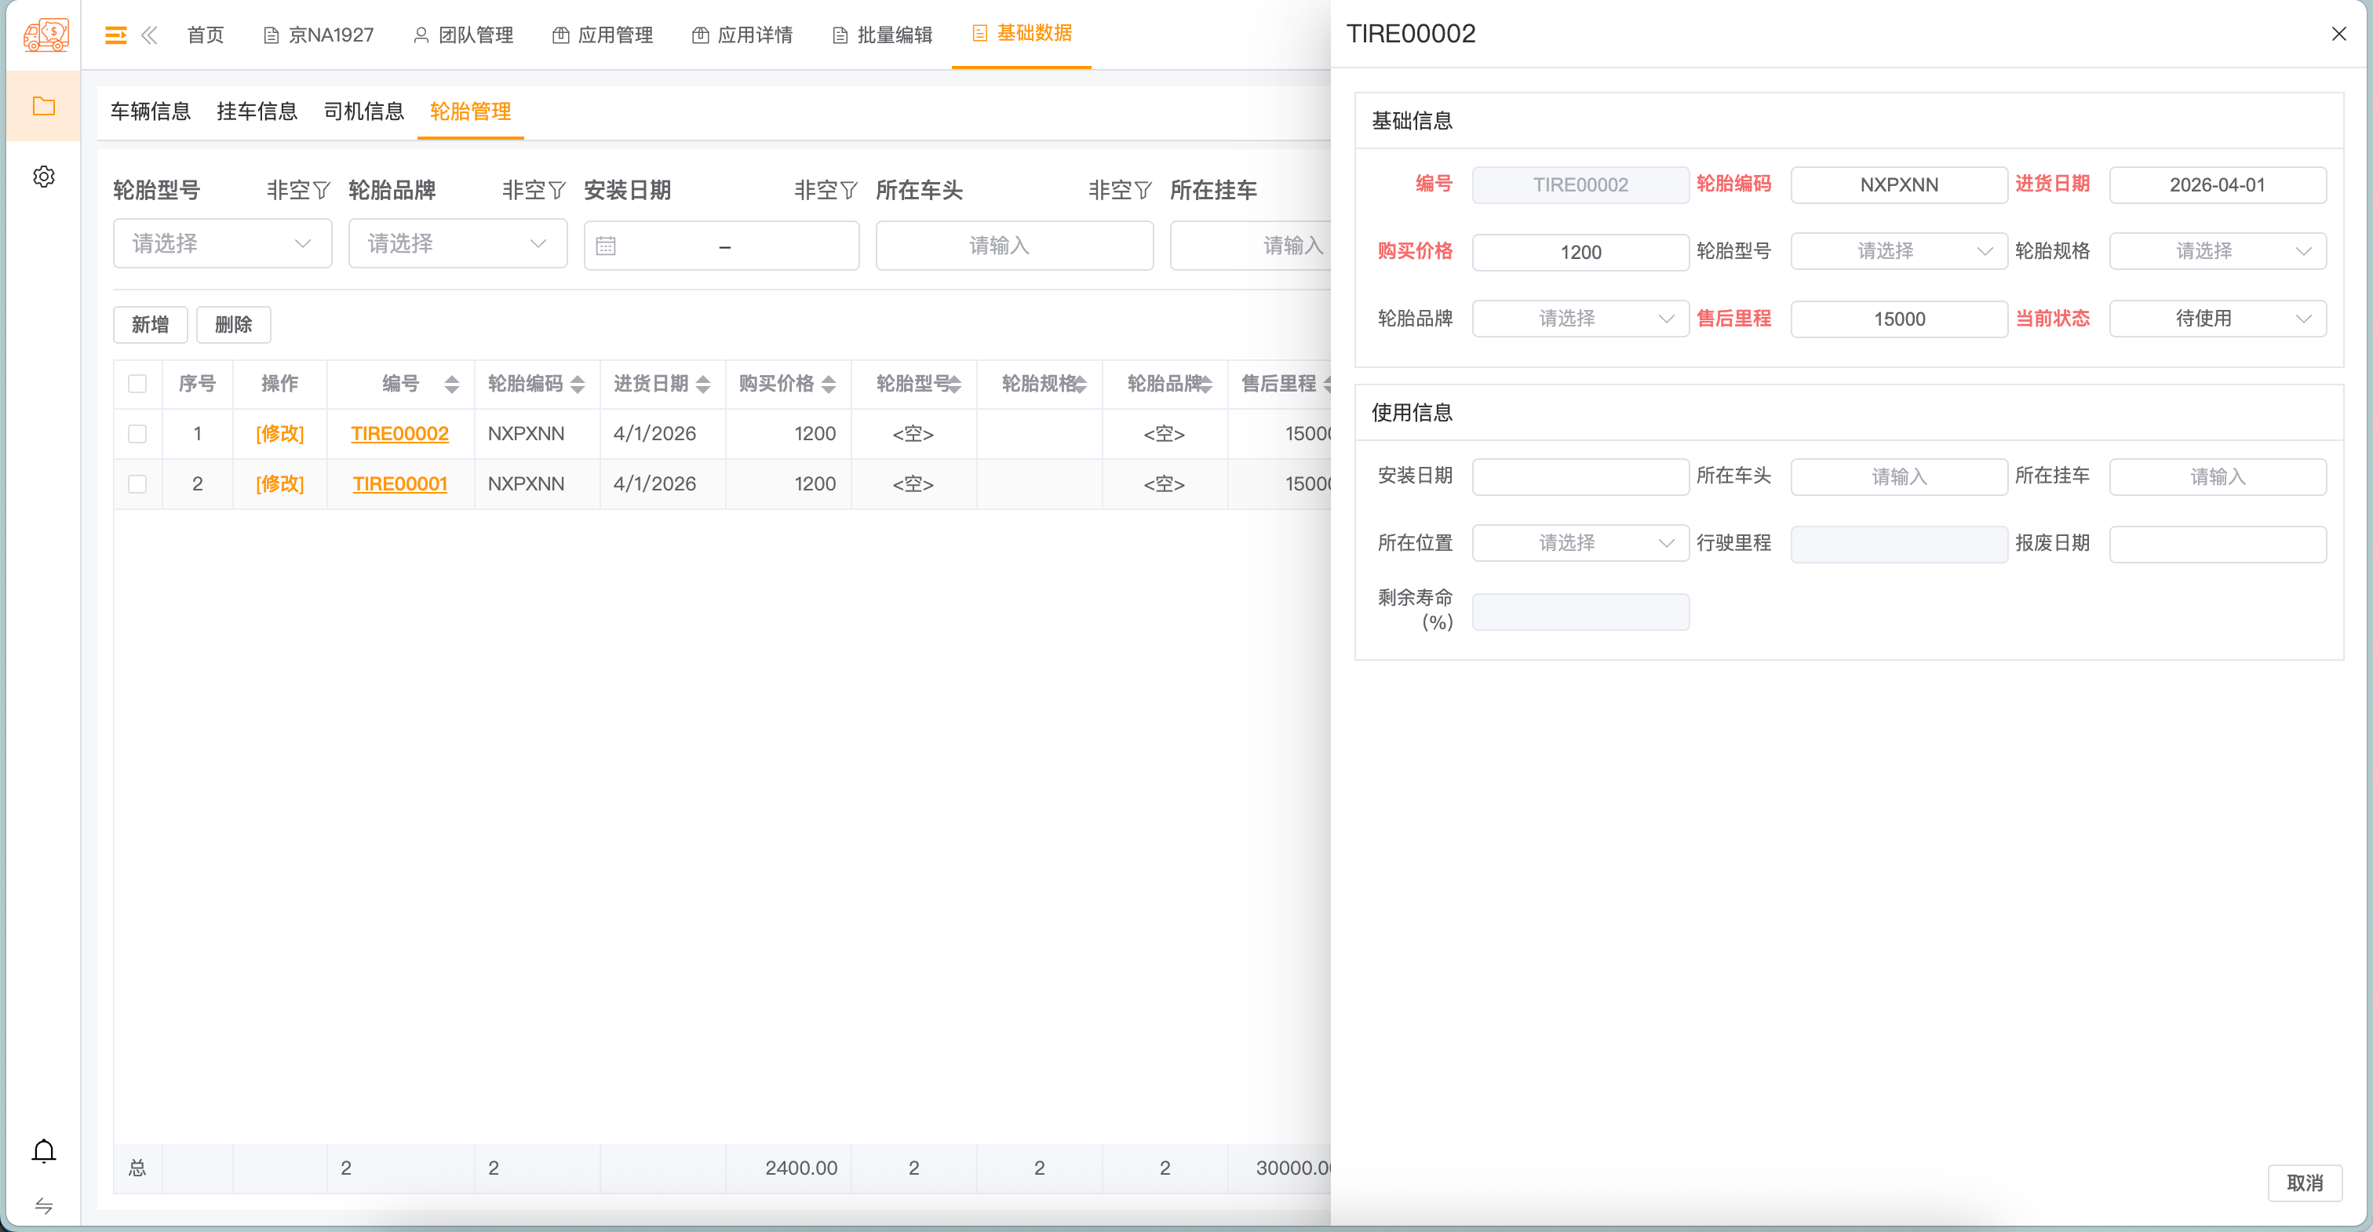
Task: Click the notification bell icon
Action: pyautogui.click(x=42, y=1151)
